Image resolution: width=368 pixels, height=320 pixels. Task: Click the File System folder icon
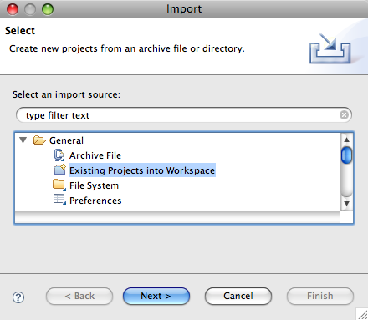59,185
